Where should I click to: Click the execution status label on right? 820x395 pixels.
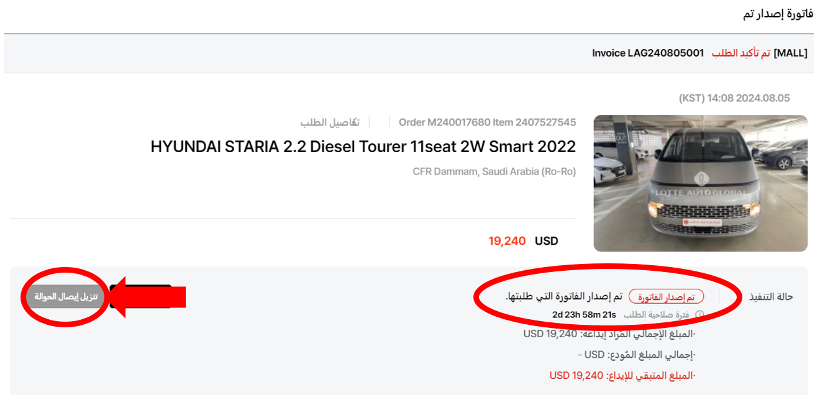(772, 297)
